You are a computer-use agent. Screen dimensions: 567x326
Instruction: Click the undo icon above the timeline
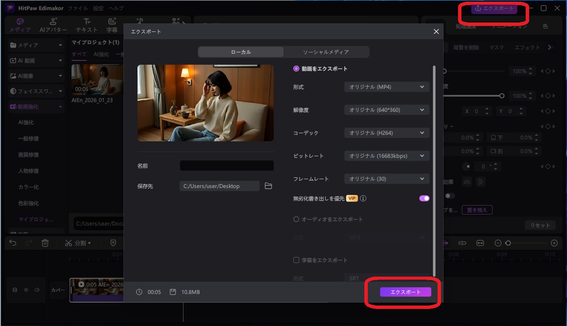tap(12, 243)
